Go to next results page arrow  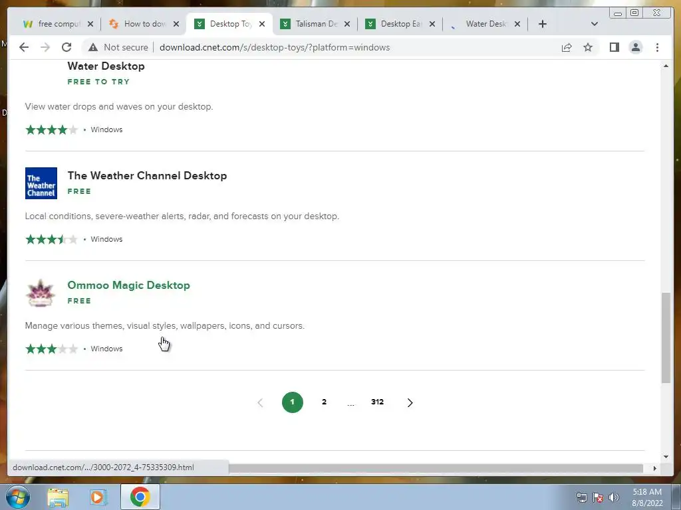tap(410, 402)
